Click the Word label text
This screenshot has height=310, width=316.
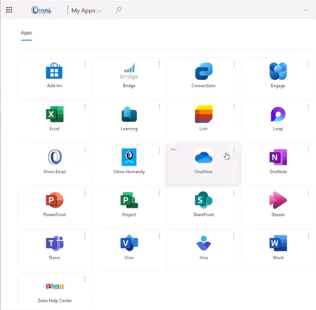[x=278, y=258]
